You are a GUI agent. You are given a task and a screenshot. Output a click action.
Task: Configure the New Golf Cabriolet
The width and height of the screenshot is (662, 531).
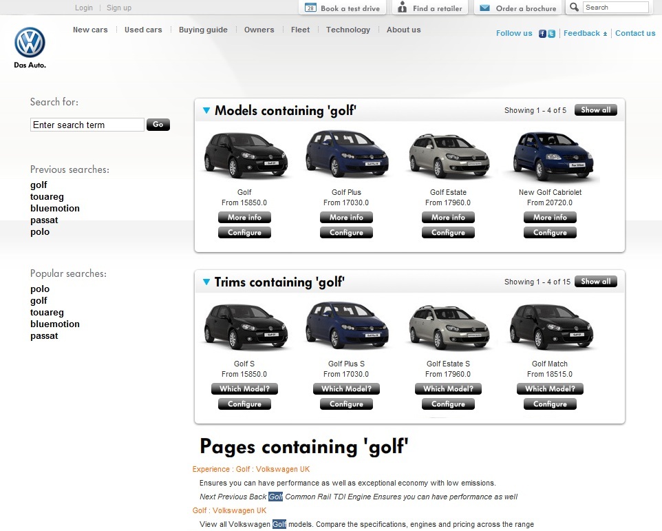(550, 233)
